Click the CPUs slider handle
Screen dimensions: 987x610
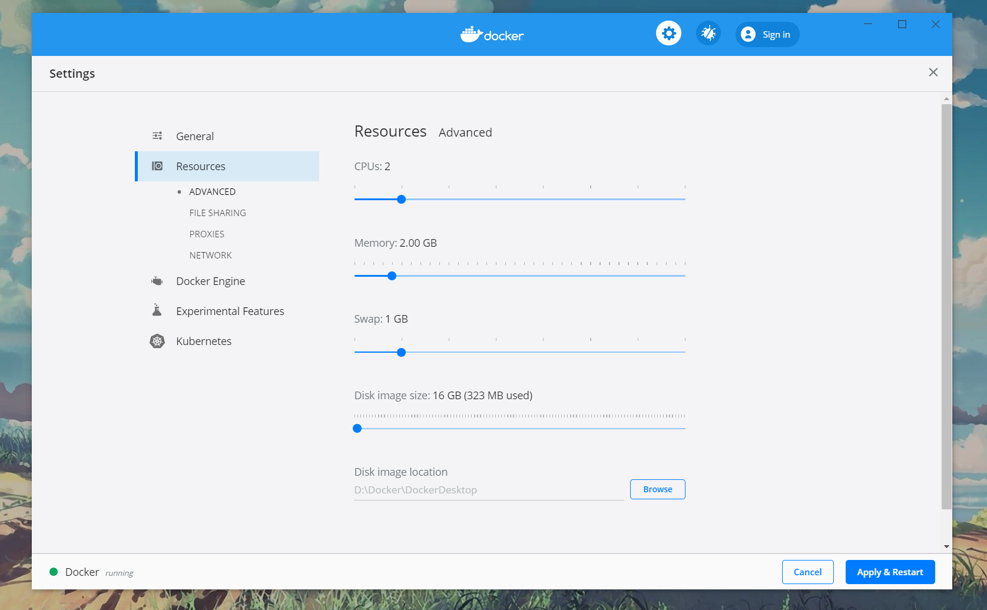point(402,200)
